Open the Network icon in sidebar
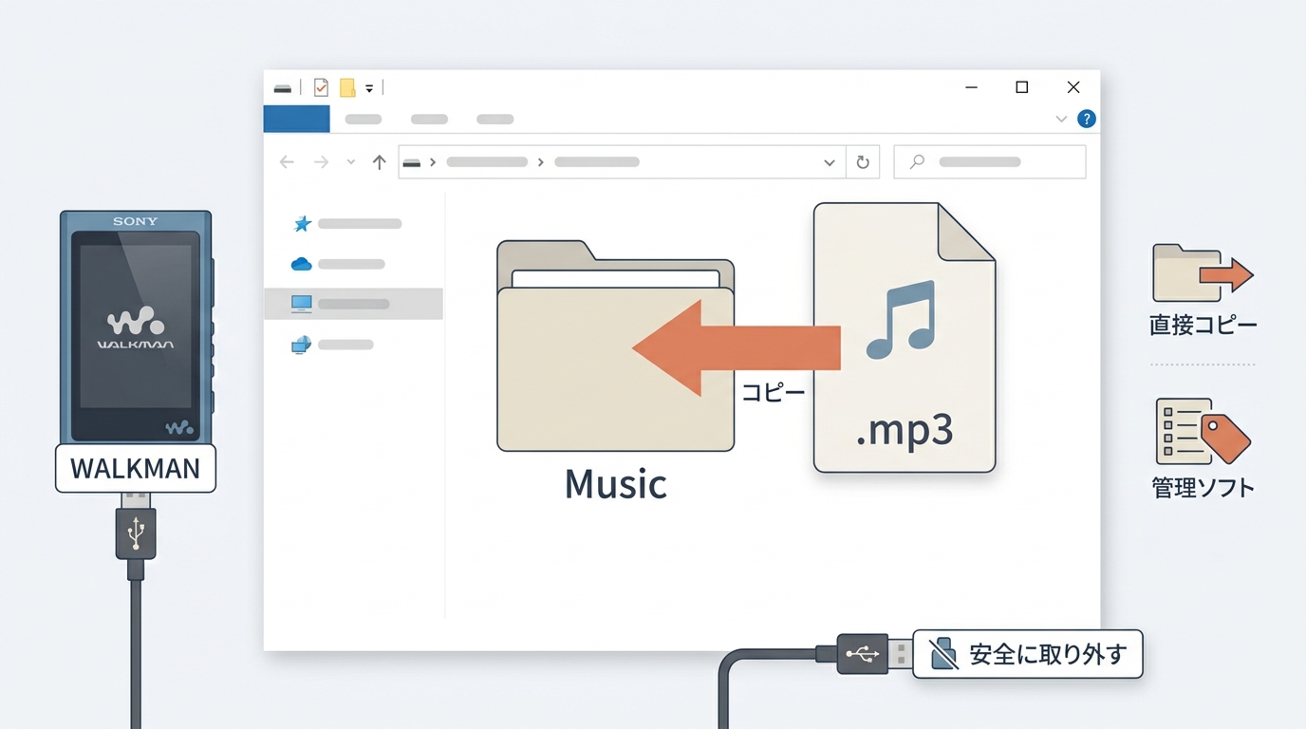Screen dimensions: 1306x729 pyautogui.click(x=301, y=345)
